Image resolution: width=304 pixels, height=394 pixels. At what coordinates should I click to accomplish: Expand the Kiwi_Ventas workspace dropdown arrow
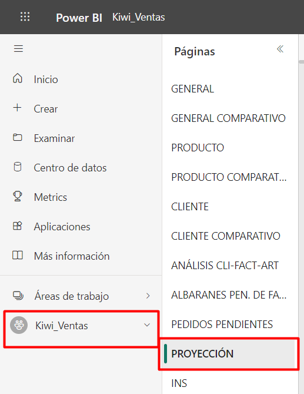pyautogui.click(x=147, y=325)
